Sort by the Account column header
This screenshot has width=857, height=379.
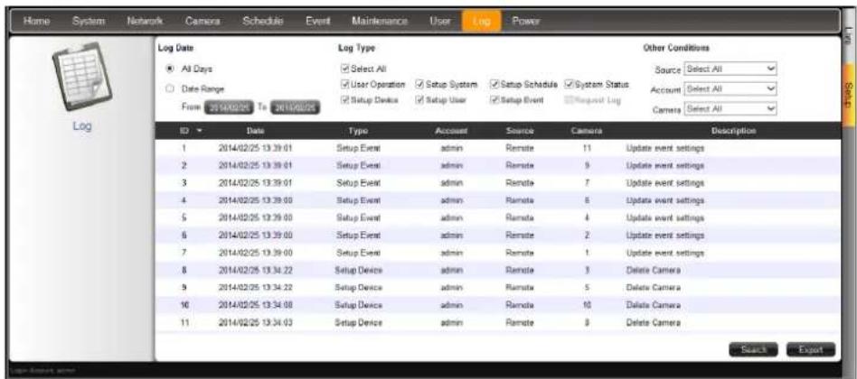(x=452, y=132)
